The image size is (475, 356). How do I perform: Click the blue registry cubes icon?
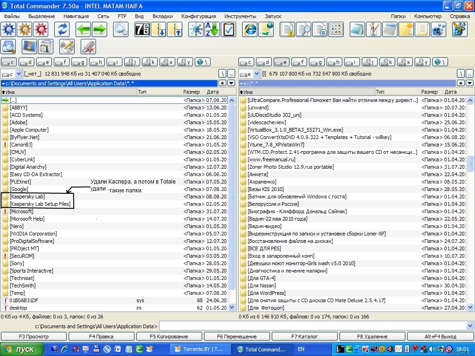pos(439,30)
